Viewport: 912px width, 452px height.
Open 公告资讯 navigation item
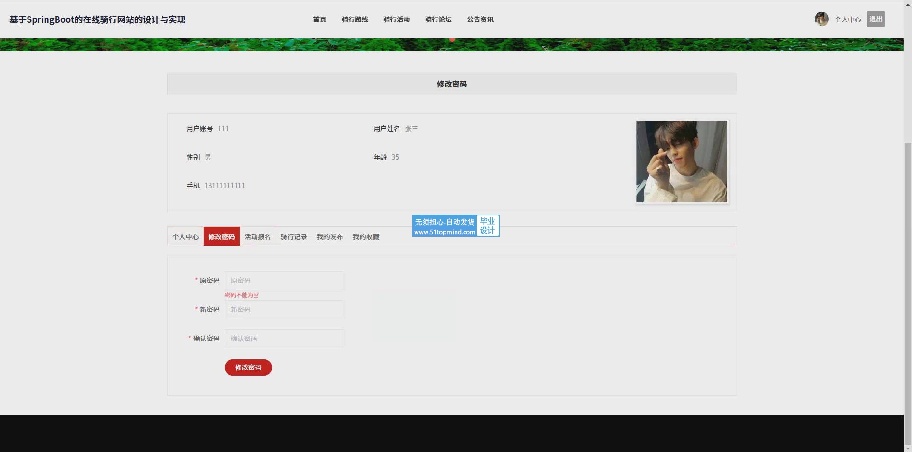(480, 19)
